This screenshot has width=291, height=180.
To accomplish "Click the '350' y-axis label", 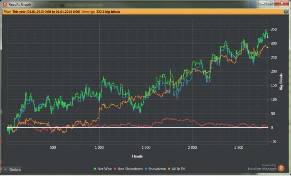I will click(x=274, y=30).
